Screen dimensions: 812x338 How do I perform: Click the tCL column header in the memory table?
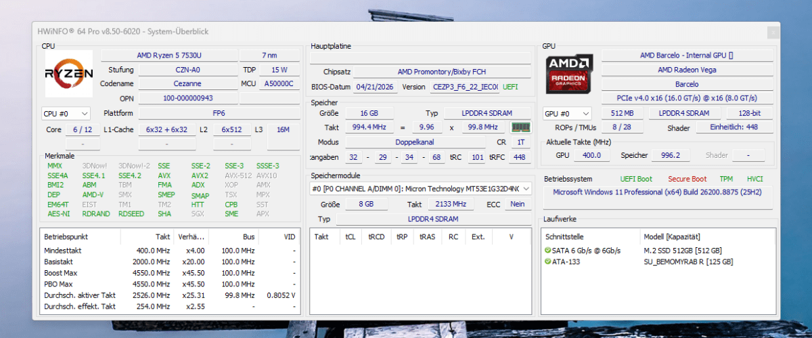pos(351,237)
